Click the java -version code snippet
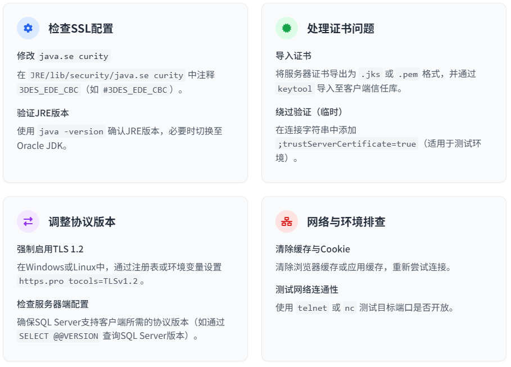The height and width of the screenshot is (367, 511). [x=71, y=132]
